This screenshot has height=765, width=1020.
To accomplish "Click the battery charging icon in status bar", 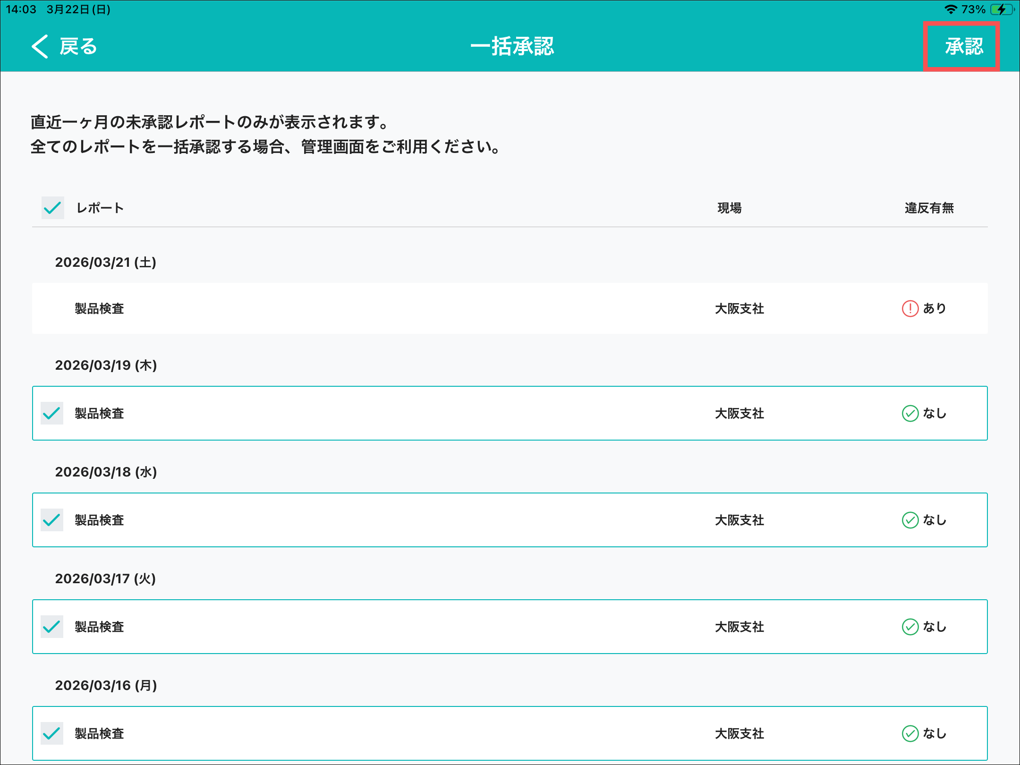I will [x=1001, y=9].
